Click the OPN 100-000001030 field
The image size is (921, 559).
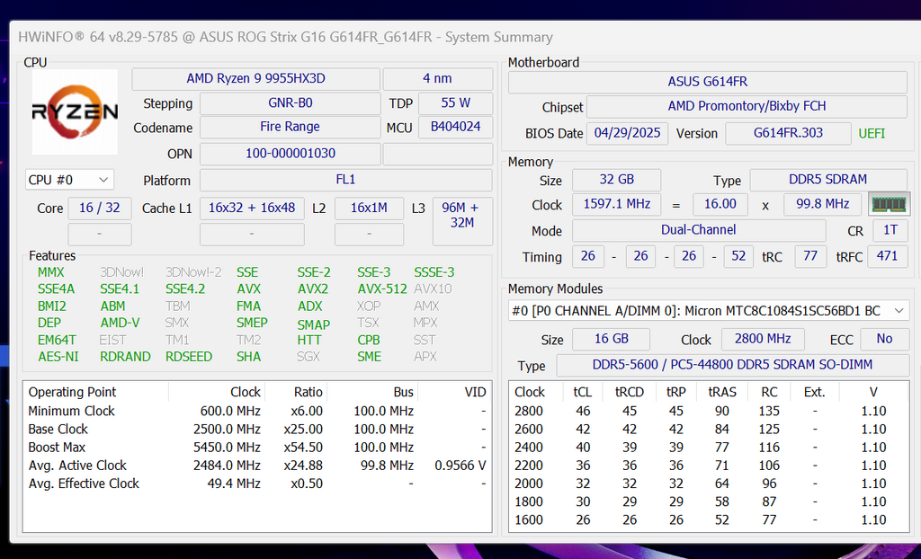[x=290, y=154]
